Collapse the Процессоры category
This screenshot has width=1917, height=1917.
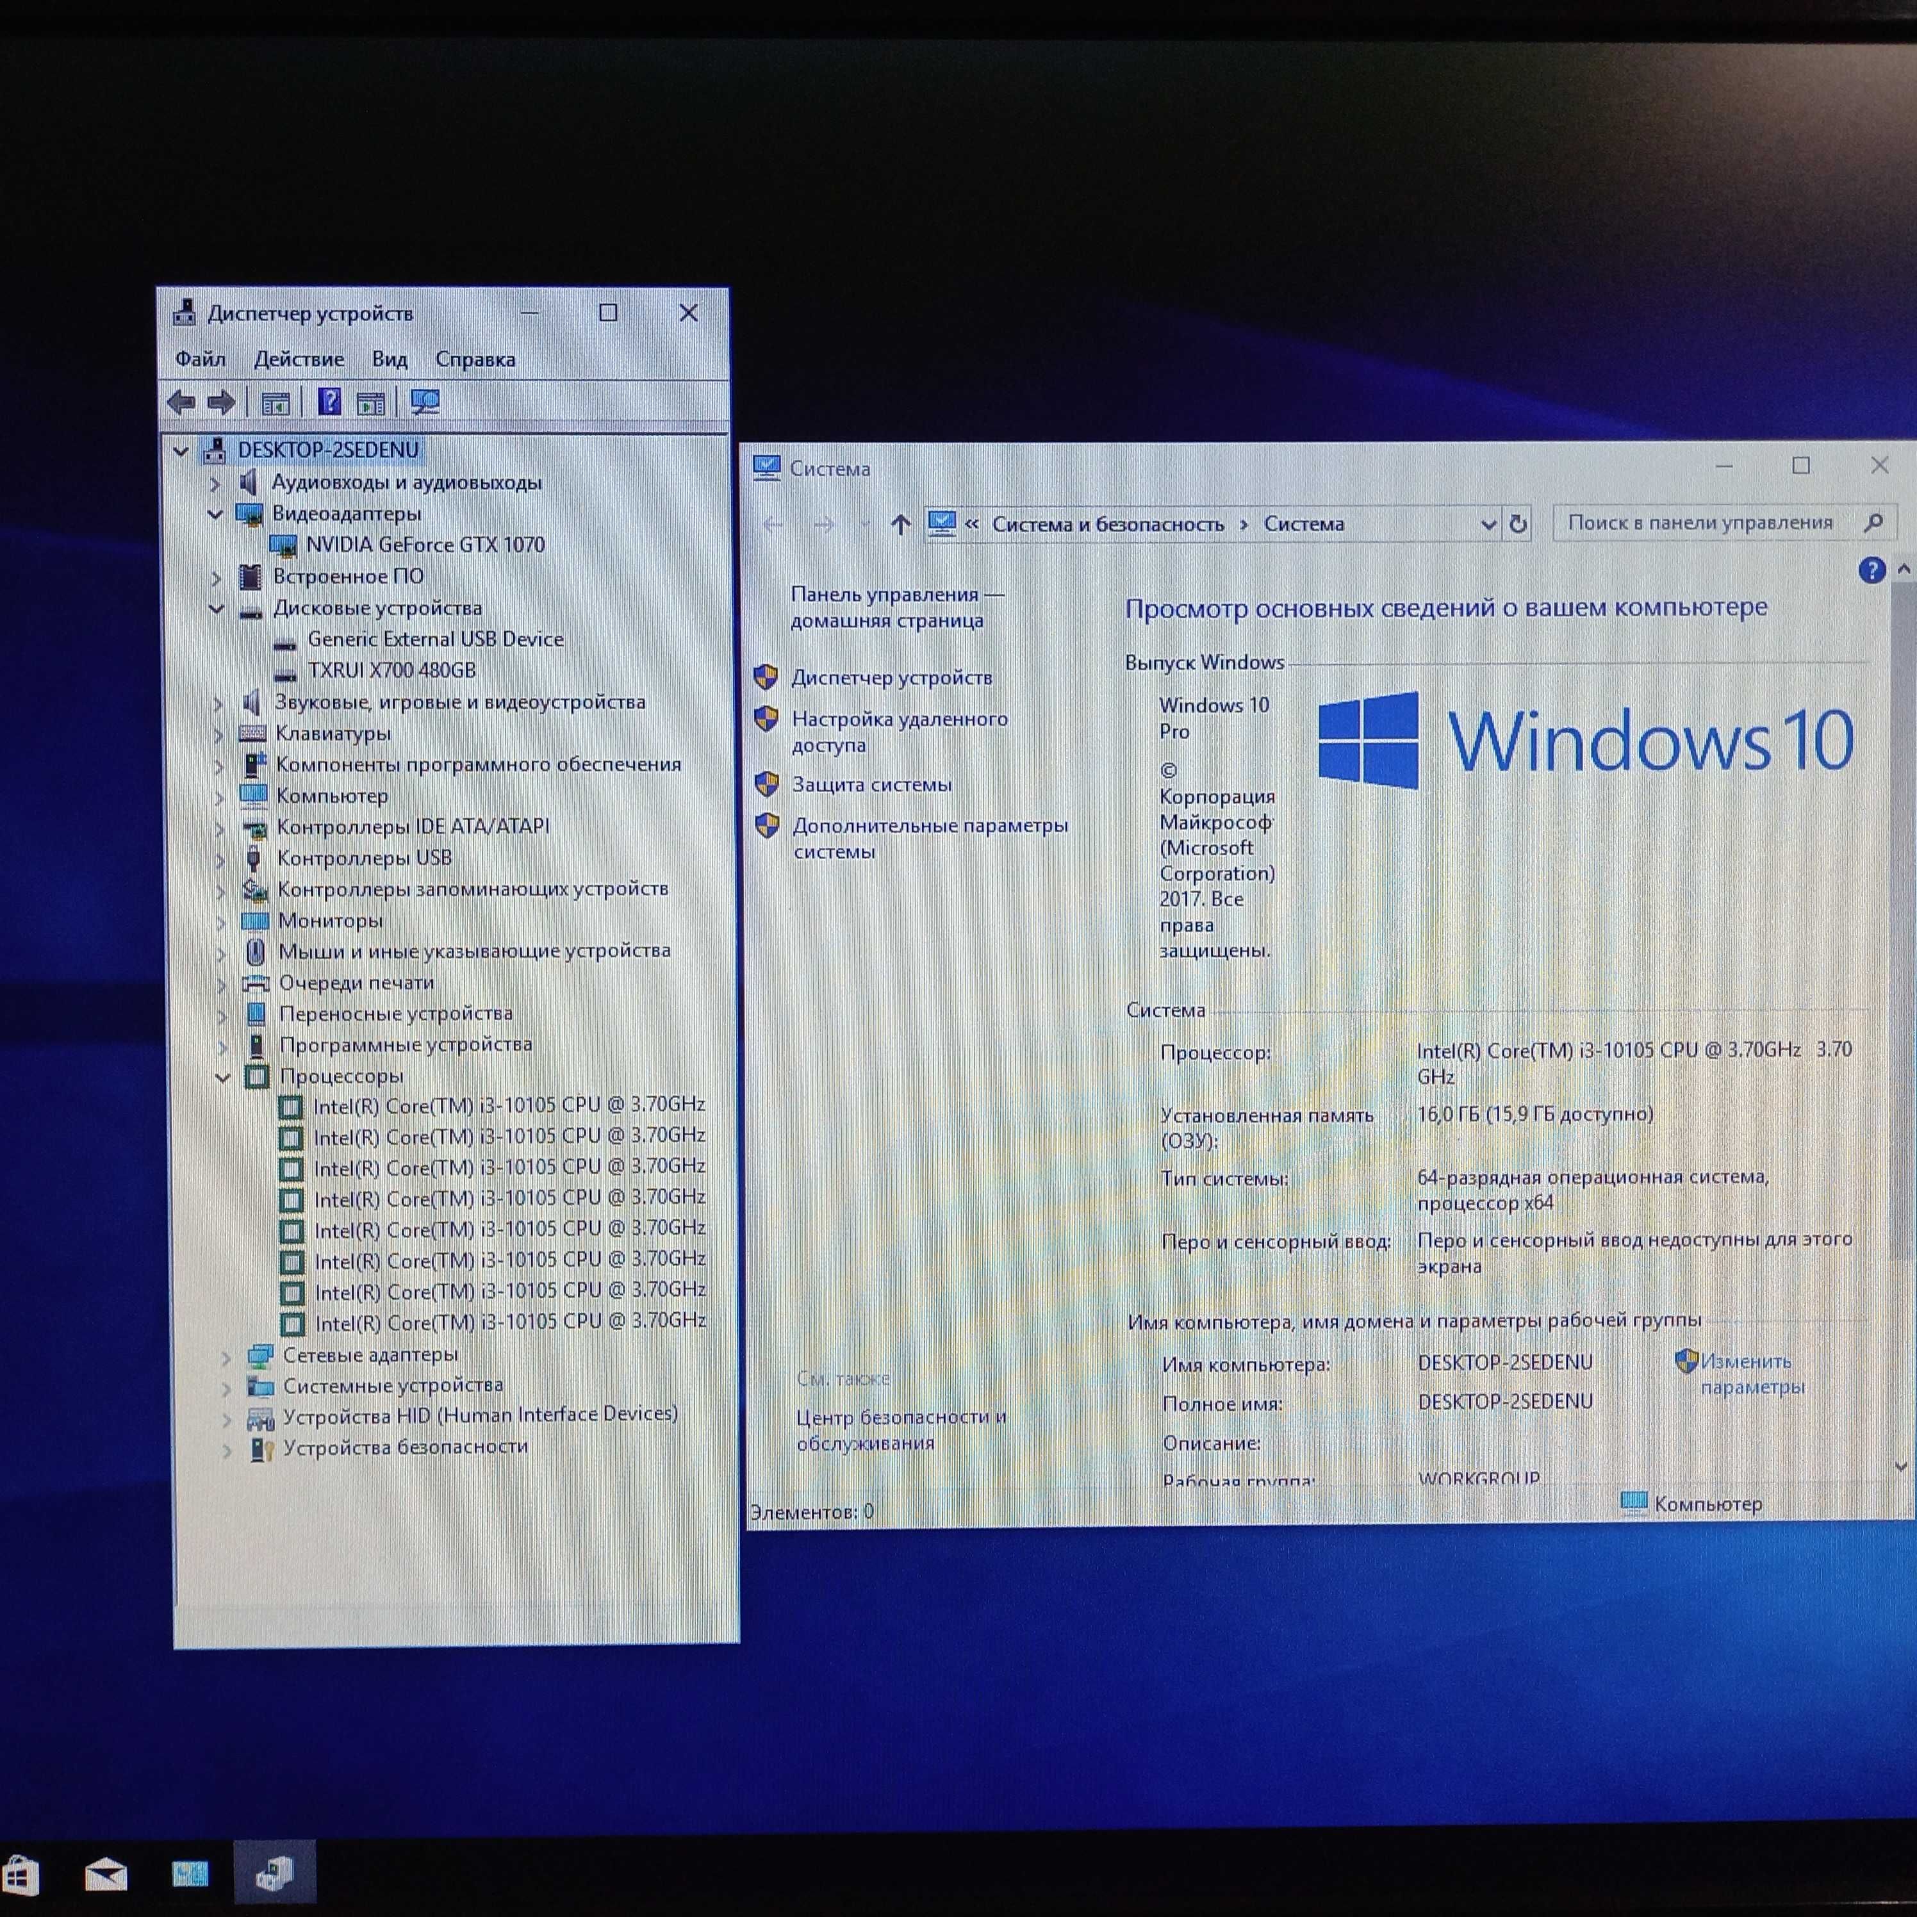click(x=222, y=1076)
